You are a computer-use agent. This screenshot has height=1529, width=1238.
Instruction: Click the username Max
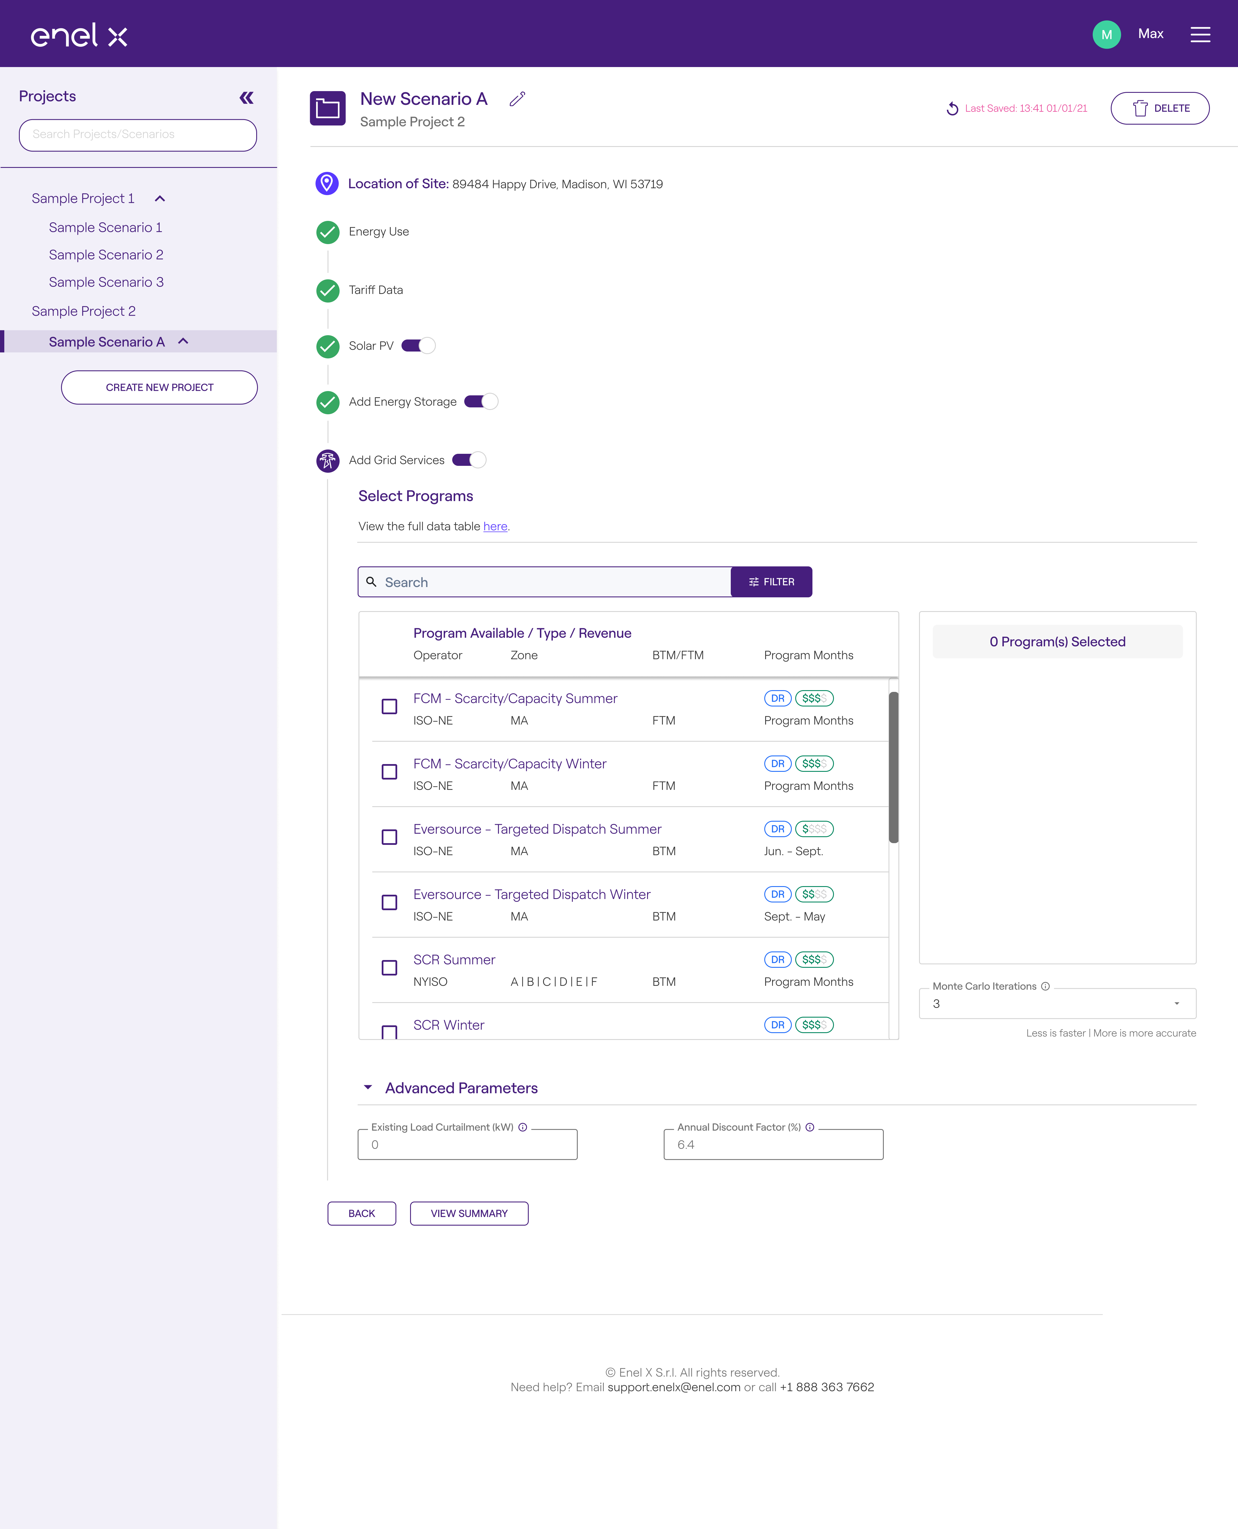1150,34
